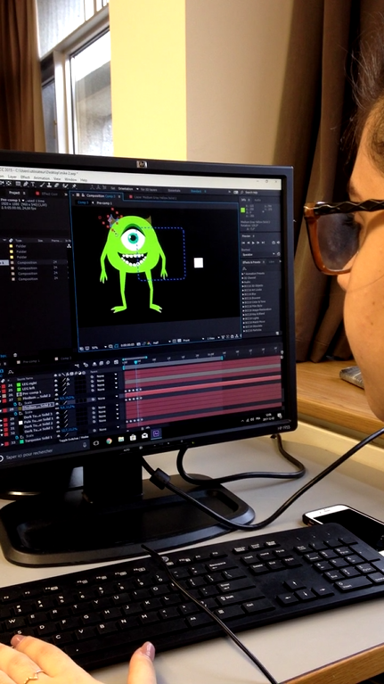
Task: Open the Mail app on taskbar
Action: [x=144, y=436]
